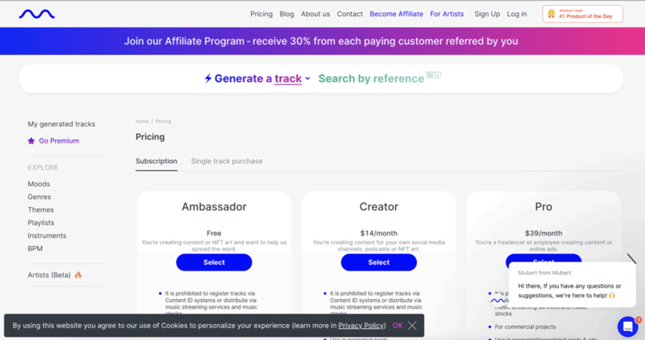This screenshot has width=645, height=340.
Task: Click the Affiliate Program promo banner
Action: pos(321,41)
